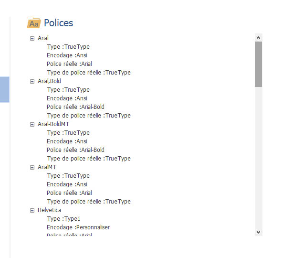Select the Arial-BoldMT tree item label
Screen dimensions: 293x258
(x=53, y=124)
